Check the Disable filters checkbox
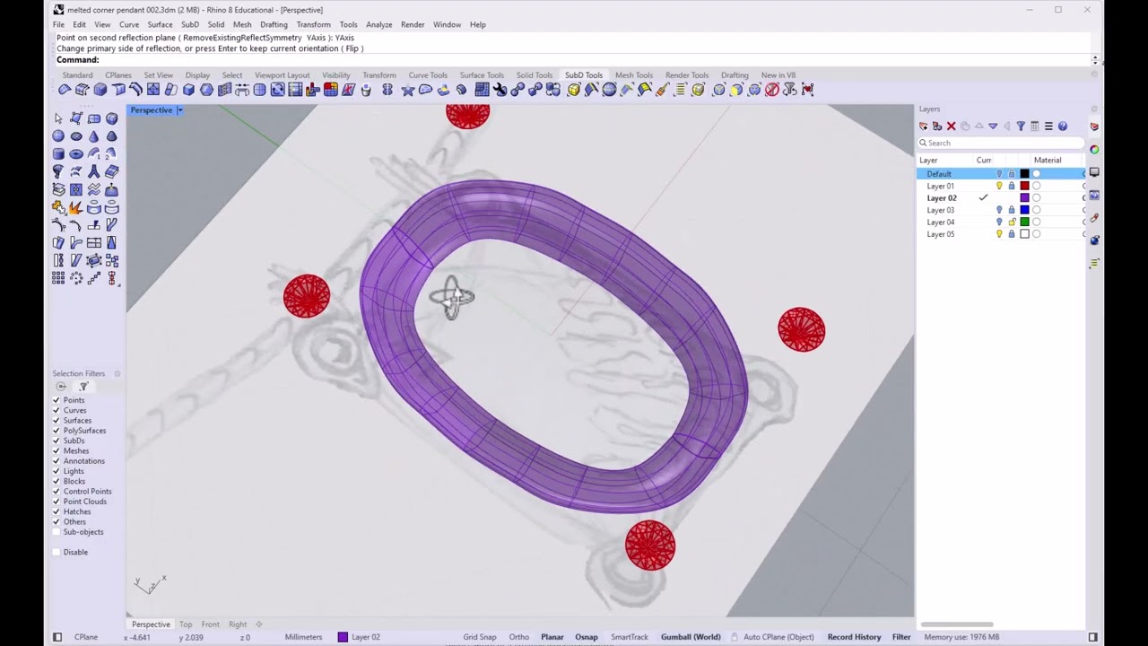 (57, 552)
